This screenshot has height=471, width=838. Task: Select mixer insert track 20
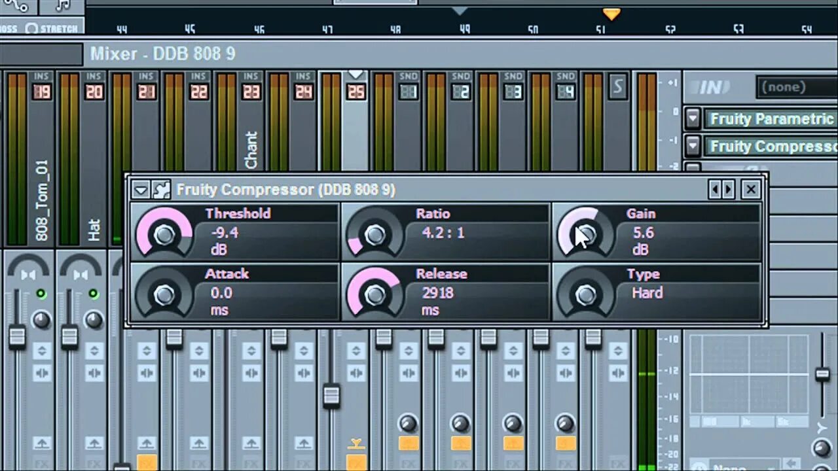(x=94, y=92)
